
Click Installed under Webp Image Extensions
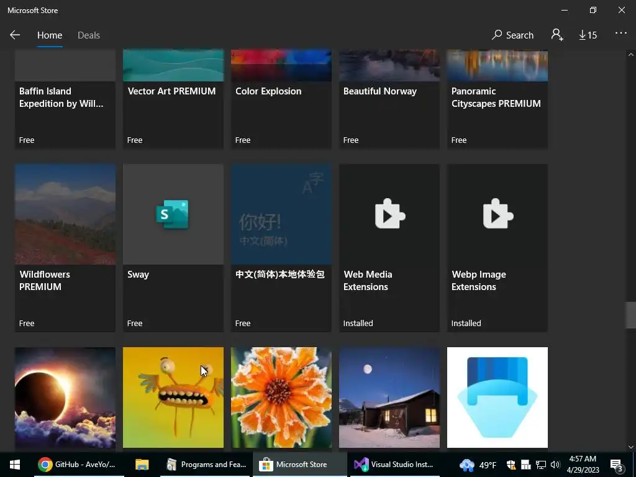[466, 323]
